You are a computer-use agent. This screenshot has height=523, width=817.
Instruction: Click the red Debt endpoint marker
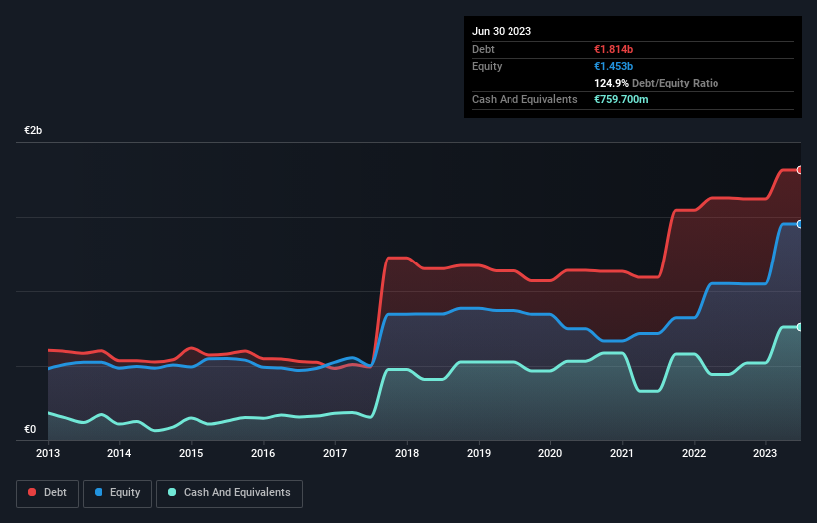pyautogui.click(x=800, y=170)
